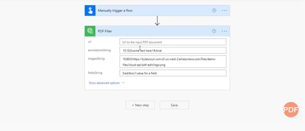
Task: Add a step with New step button
Action: (140, 105)
